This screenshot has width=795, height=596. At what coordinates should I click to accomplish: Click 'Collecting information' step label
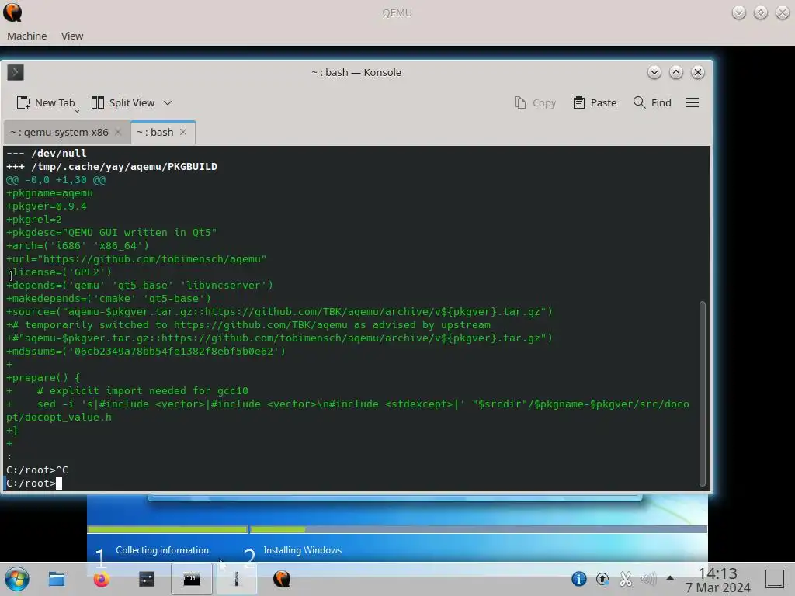[x=162, y=550]
